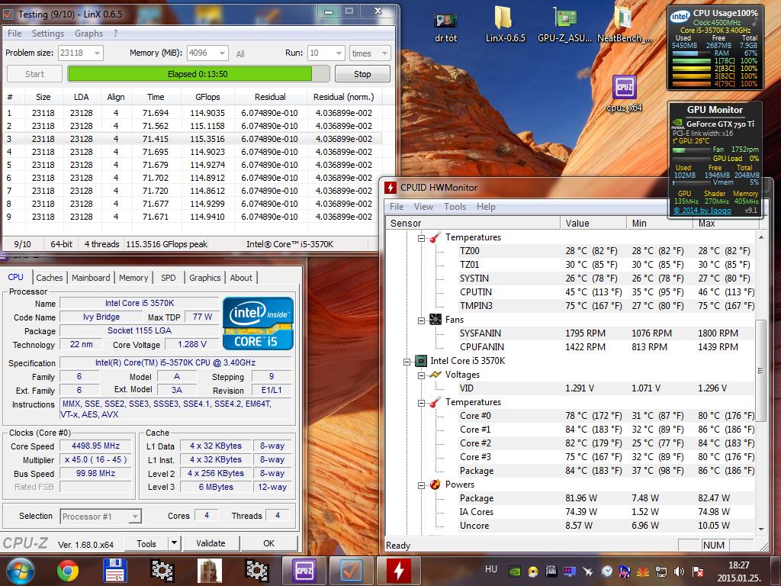
Task: Open the Problem size dropdown
Action: 96,53
